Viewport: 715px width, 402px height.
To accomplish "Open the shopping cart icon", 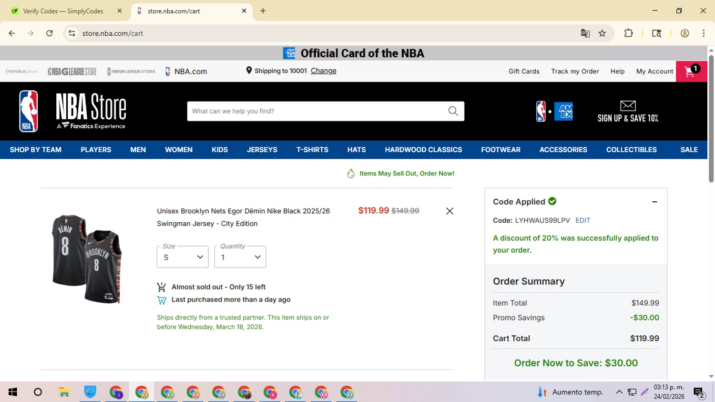I will pos(691,72).
